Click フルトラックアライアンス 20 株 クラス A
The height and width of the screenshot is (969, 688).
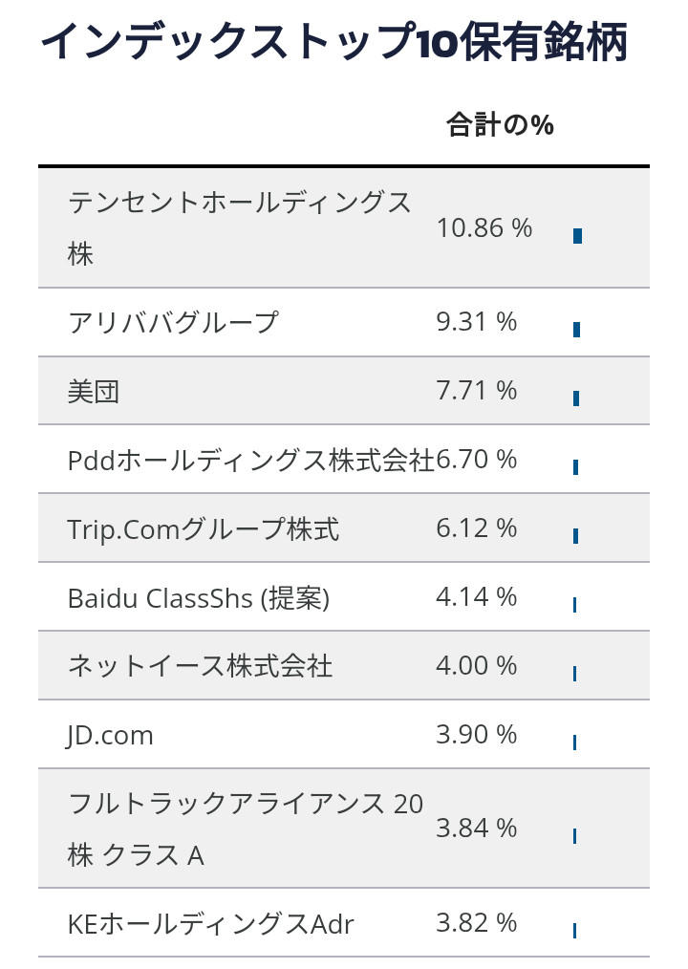point(246,829)
